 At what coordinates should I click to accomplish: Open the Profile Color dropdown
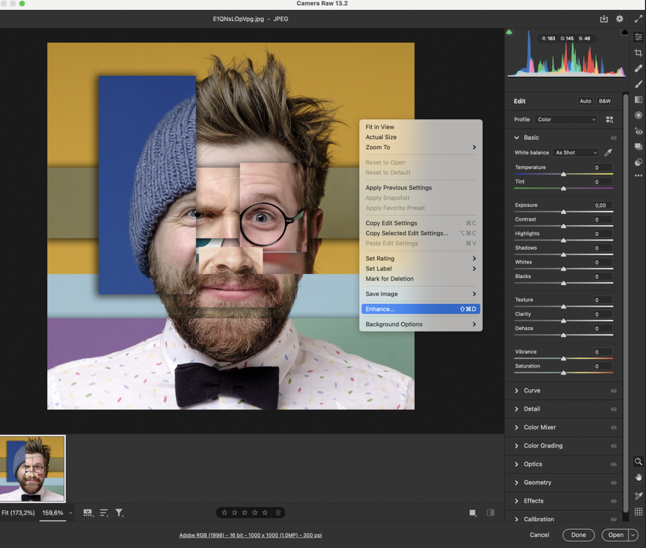coord(566,119)
